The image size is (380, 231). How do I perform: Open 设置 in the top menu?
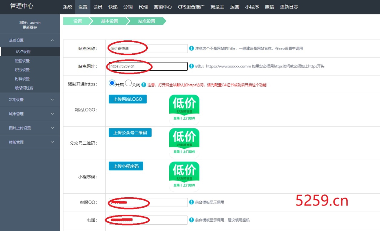click(x=83, y=7)
